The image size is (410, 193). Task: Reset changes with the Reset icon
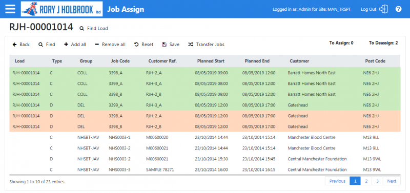tap(136, 45)
